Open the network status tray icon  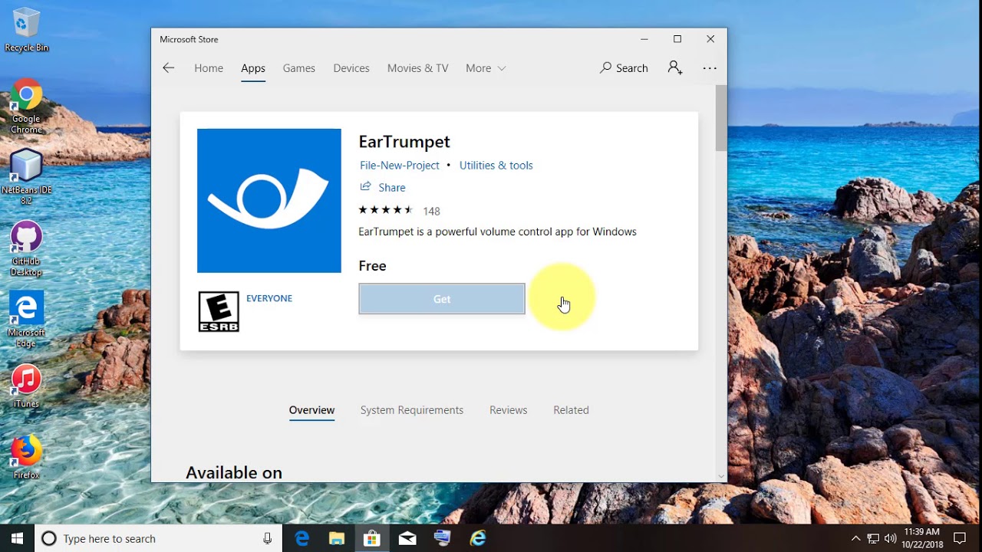point(873,538)
